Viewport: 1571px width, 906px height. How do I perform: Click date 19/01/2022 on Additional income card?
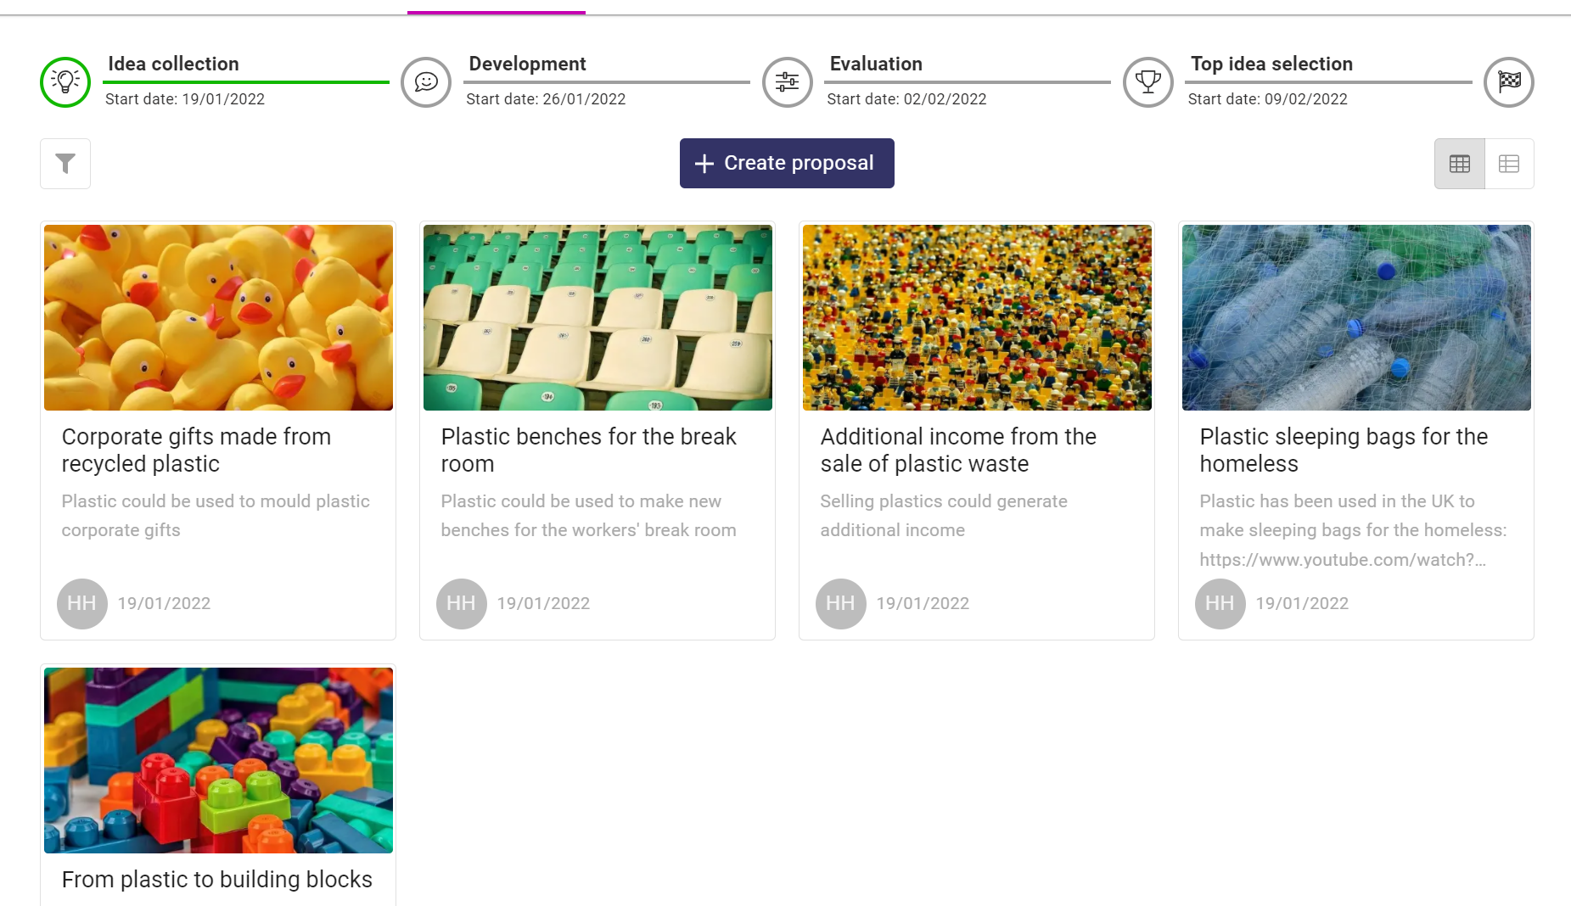[x=923, y=604]
